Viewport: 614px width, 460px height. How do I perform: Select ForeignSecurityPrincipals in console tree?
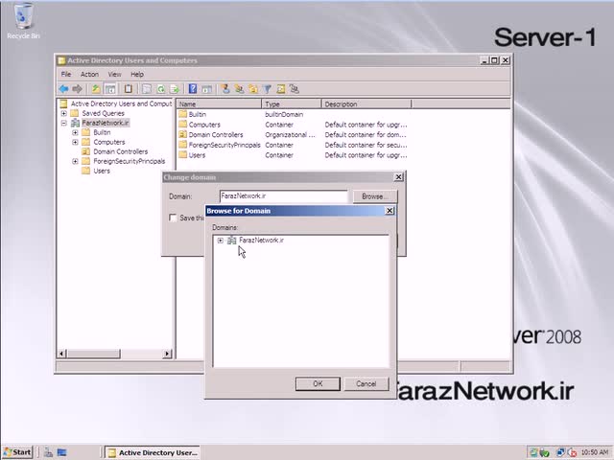tap(129, 161)
